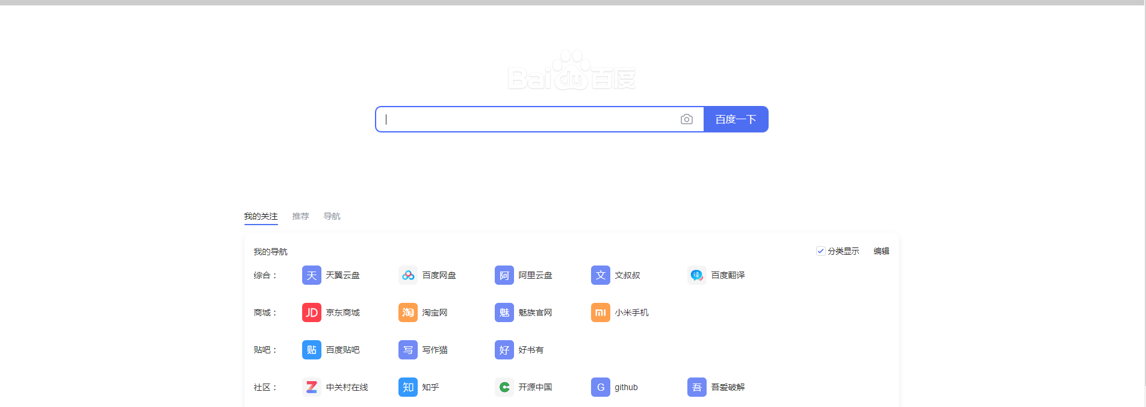Screen dimensions: 1146x407
Task: Click the 中关村在线 text label
Action: (347, 387)
